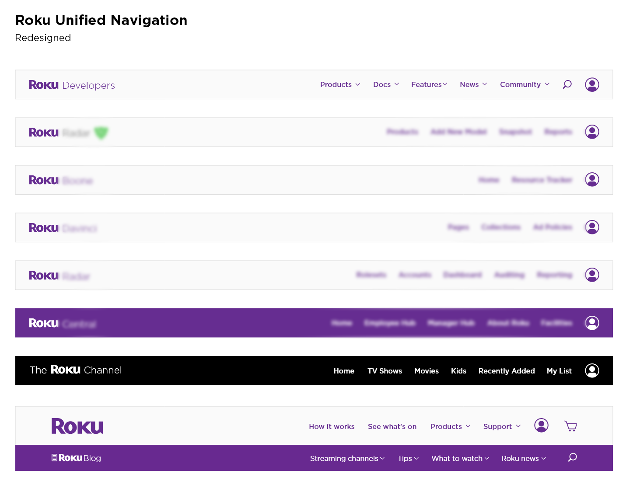Click the blurred Ad Policies link

[x=553, y=227]
